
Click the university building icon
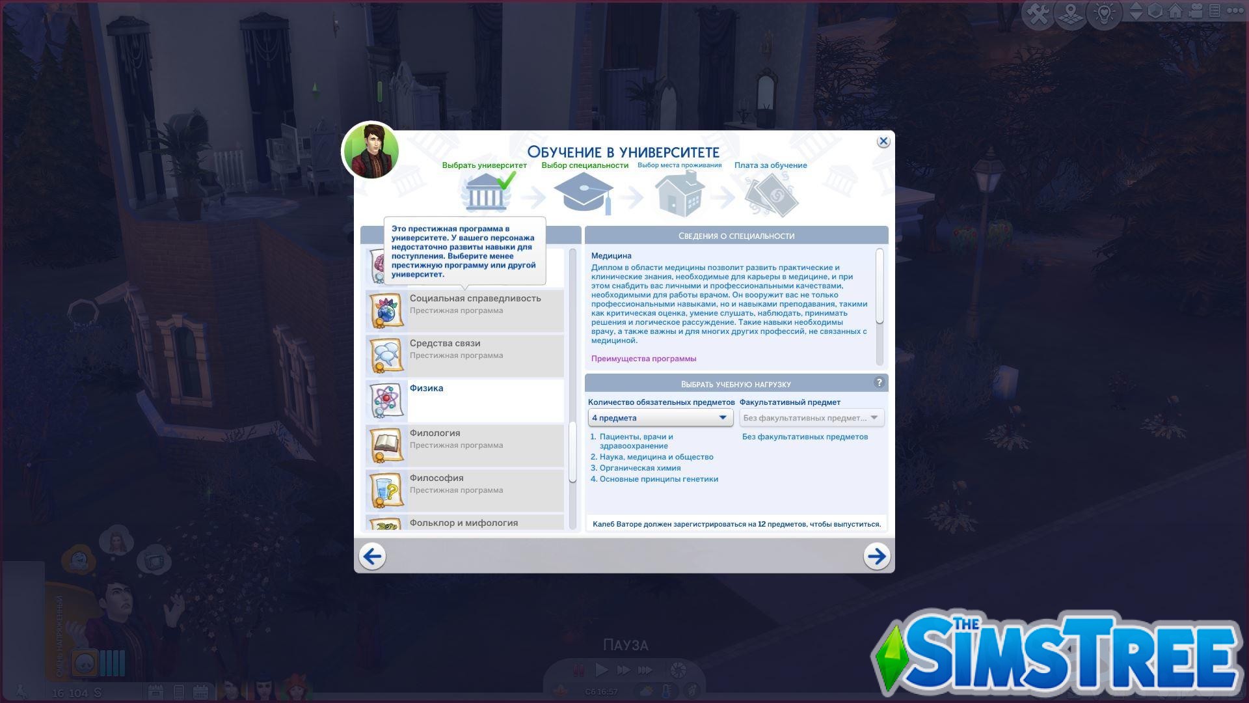(486, 193)
